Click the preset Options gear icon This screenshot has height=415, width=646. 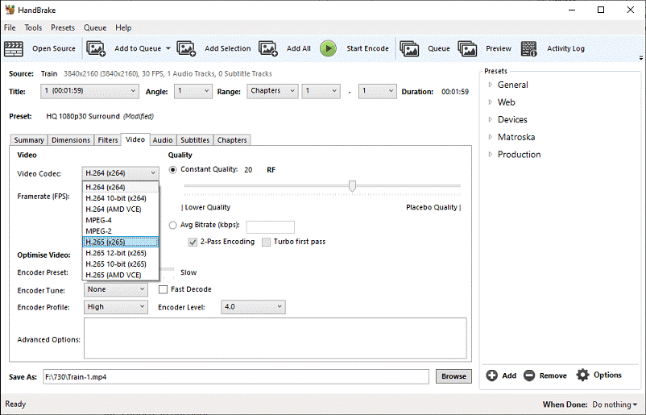(x=582, y=375)
